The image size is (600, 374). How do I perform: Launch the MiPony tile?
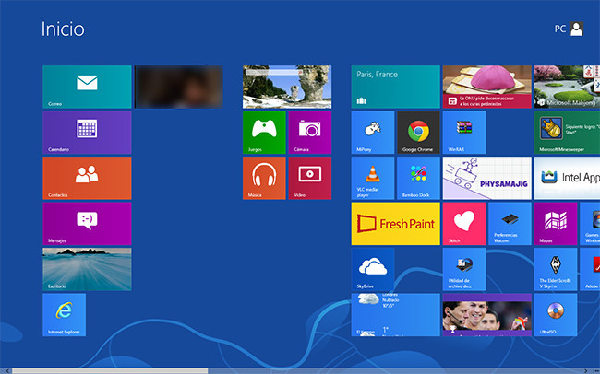click(373, 132)
